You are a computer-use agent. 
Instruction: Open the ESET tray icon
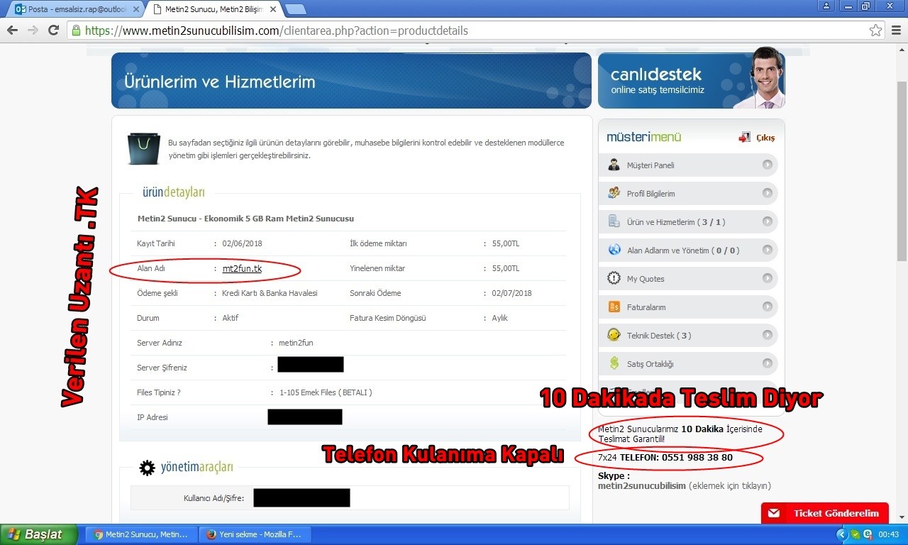coord(867,534)
